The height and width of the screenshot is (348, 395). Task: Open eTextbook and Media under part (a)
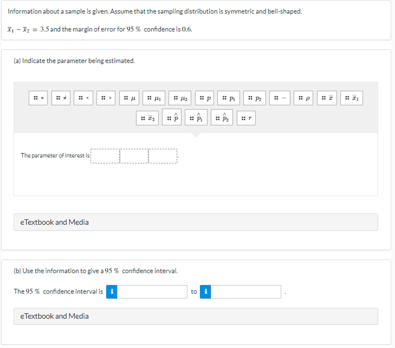[x=196, y=222]
